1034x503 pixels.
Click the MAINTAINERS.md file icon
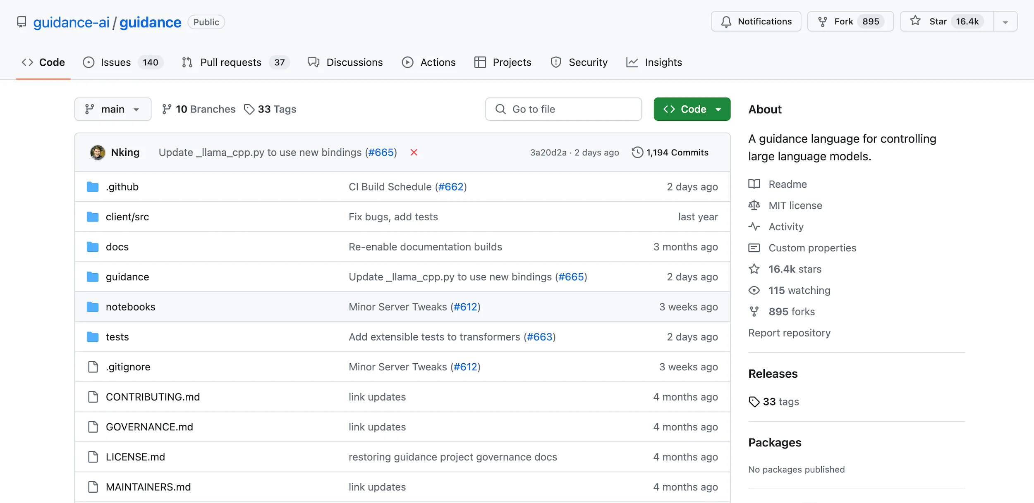coord(93,487)
